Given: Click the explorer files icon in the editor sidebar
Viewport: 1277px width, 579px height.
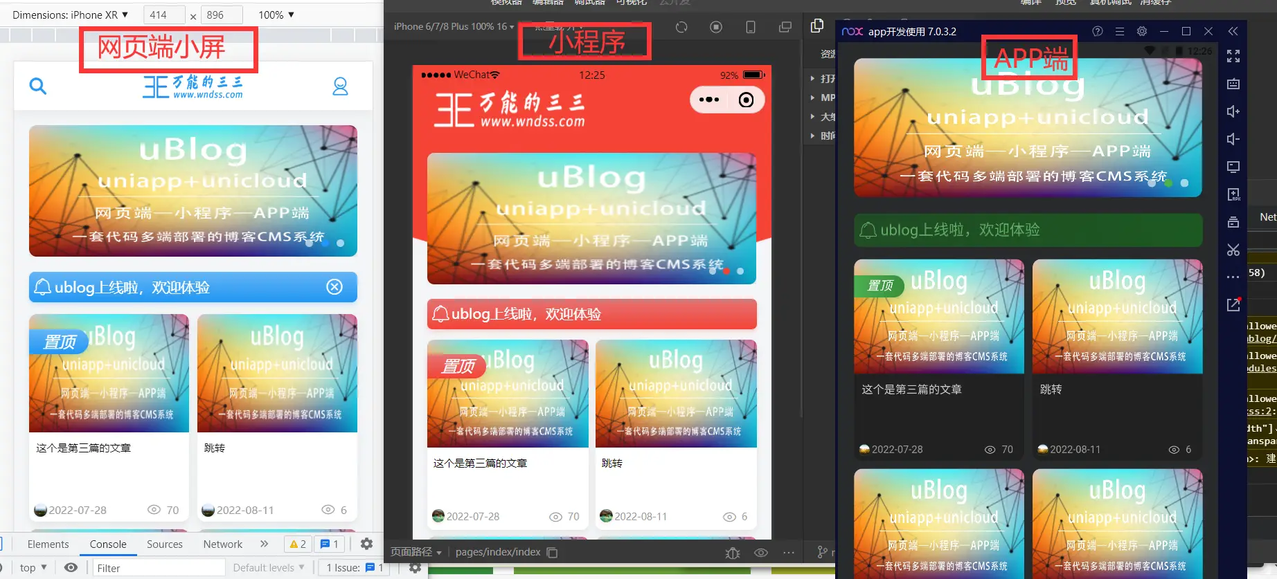Looking at the screenshot, I should 817,26.
